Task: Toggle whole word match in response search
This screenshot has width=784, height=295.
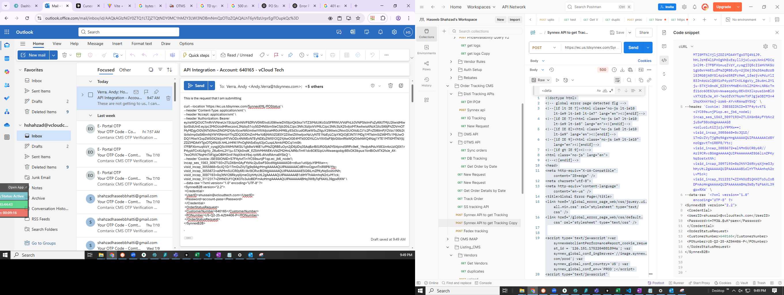Action: [605, 91]
